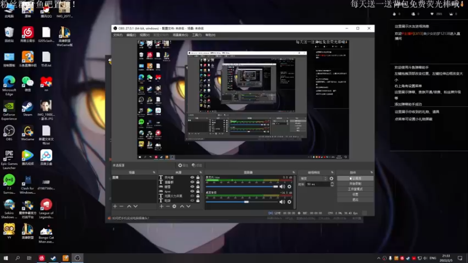Viewport: 468px width, 263px height.
Task: Open GeForce Experience desktop shortcut
Action: [9, 110]
